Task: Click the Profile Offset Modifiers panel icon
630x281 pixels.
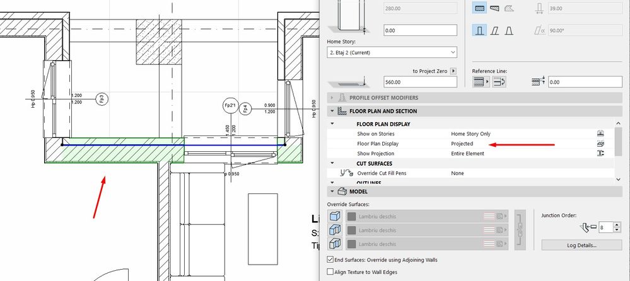Action: click(x=342, y=98)
